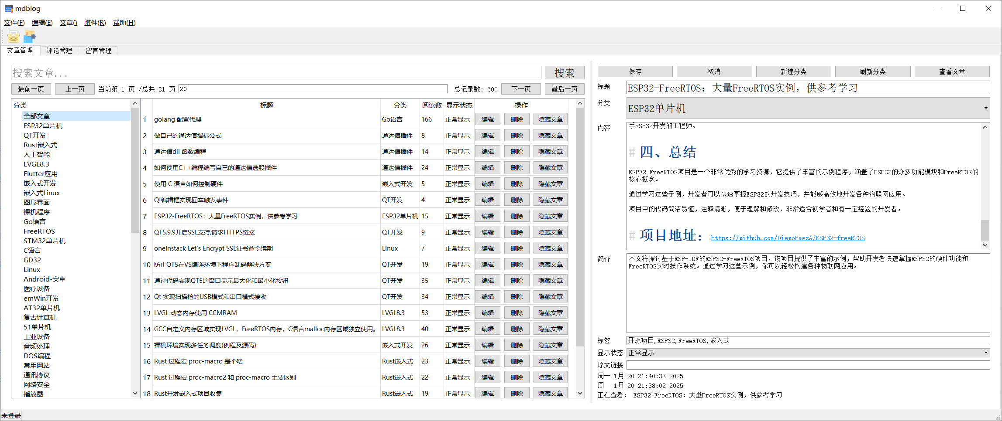The height and width of the screenshot is (421, 1002).
Task: Hide the LVGL 动态内存使用 CCMRAM article
Action: point(551,313)
